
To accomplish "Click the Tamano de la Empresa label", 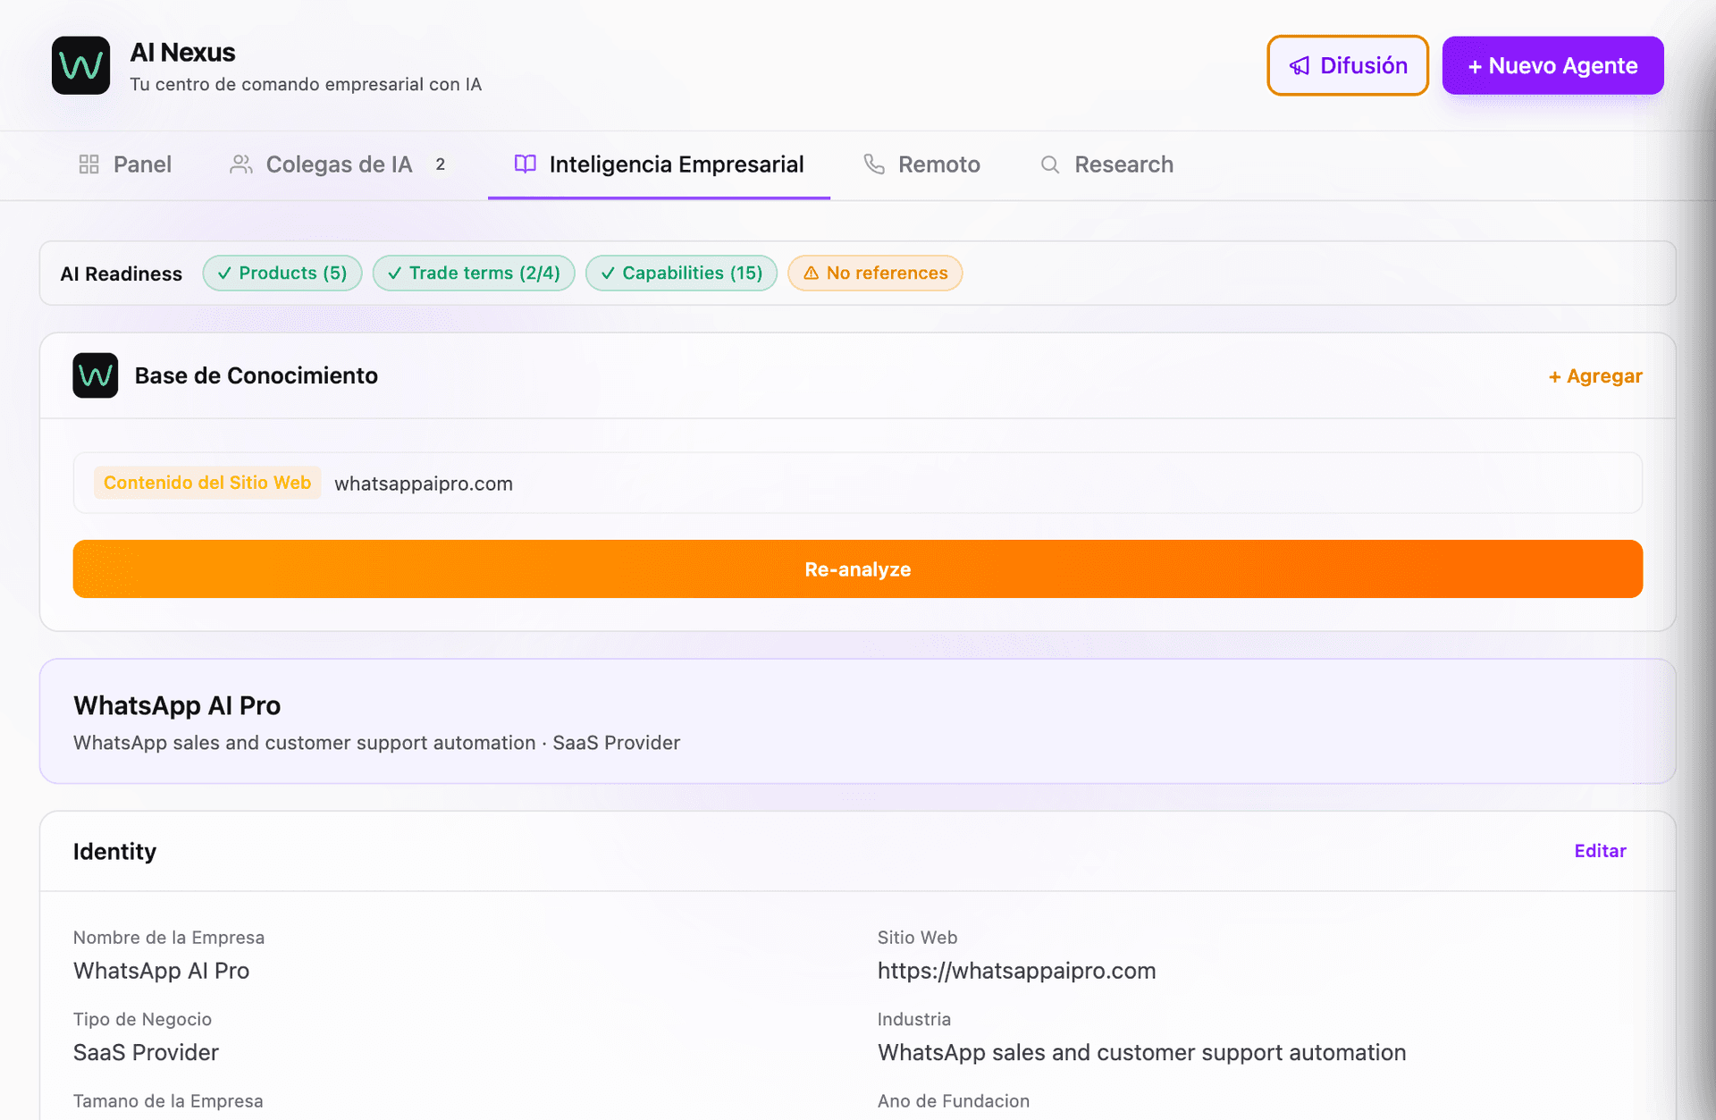I will pyautogui.click(x=168, y=1101).
